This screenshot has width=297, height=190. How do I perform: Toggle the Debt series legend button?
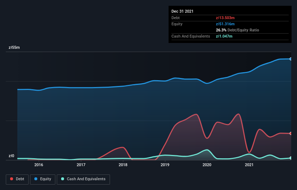(x=17, y=179)
